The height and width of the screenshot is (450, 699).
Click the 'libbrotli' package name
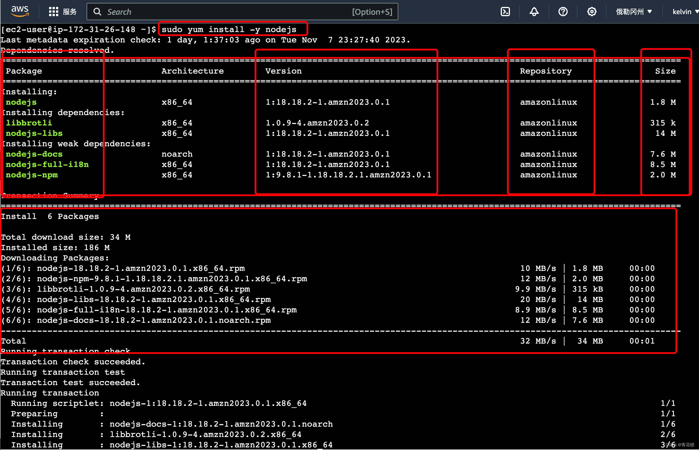[29, 123]
